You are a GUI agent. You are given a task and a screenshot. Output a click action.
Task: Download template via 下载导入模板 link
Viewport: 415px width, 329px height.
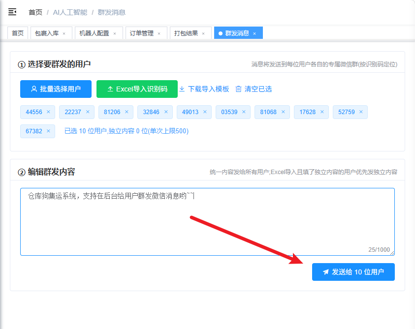[x=204, y=89]
